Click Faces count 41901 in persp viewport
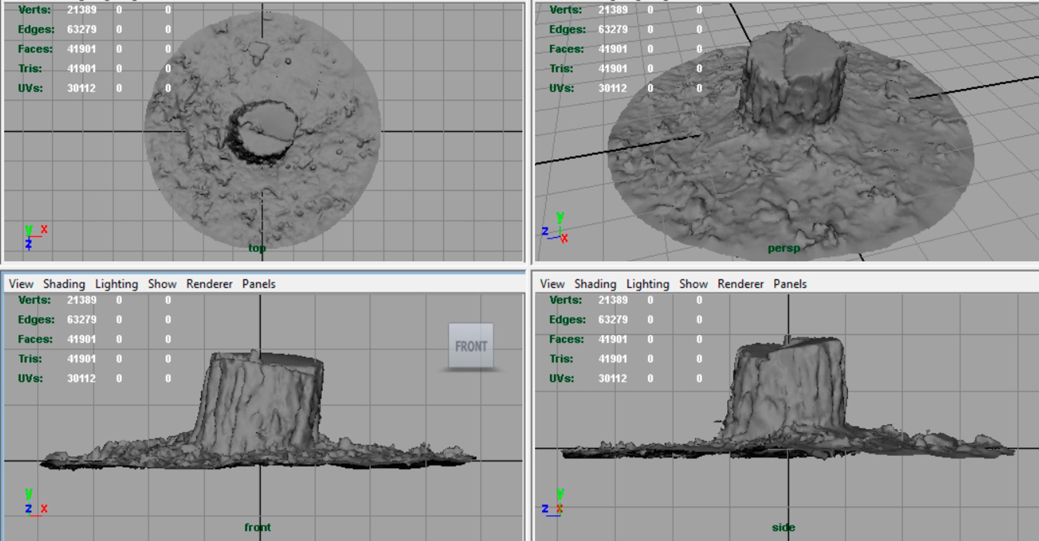 click(613, 49)
